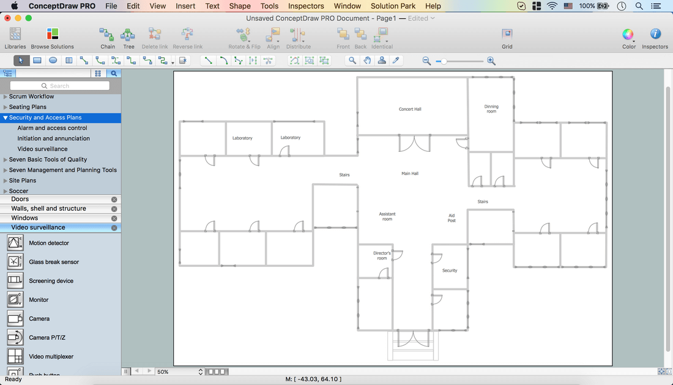Select the Motion detector shape
The image size is (673, 385).
point(15,243)
